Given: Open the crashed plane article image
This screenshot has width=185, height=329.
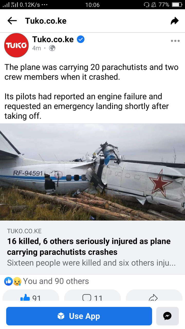Looking at the screenshot, I should 92,172.
